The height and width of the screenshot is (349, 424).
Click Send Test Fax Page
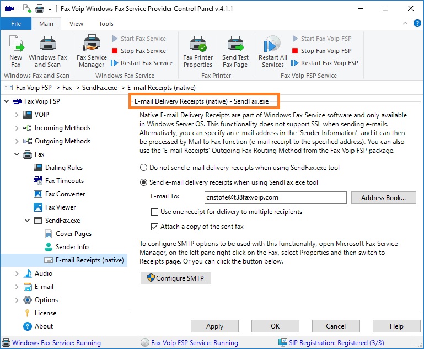point(235,51)
